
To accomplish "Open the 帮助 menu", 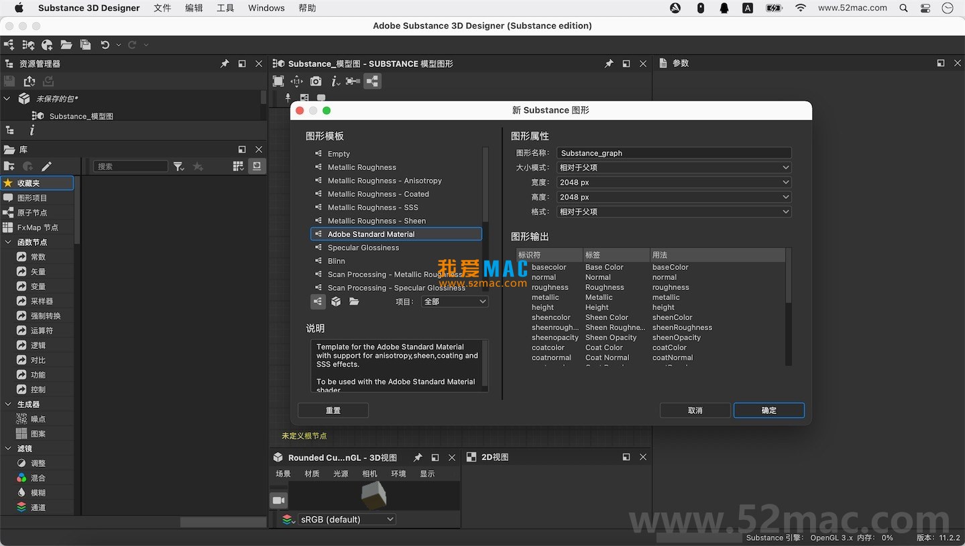I will pyautogui.click(x=307, y=8).
